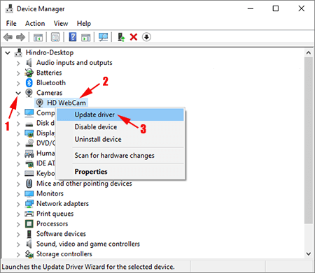The image size is (315, 273).
Task: Choose Scan for hardware changes menu entry
Action: point(120,156)
